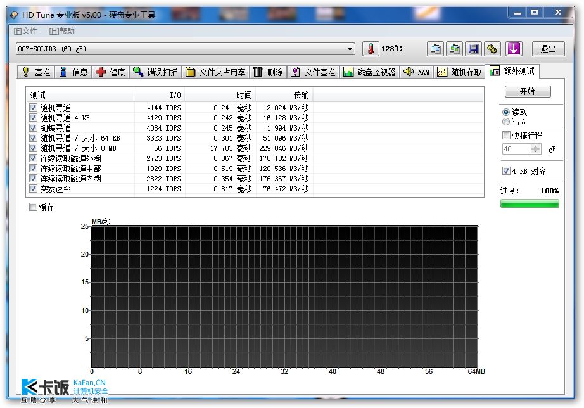Screen dimensions: 584x408
Task: Decrease the 快捷行程 gB spinner value
Action: pyautogui.click(x=536, y=151)
